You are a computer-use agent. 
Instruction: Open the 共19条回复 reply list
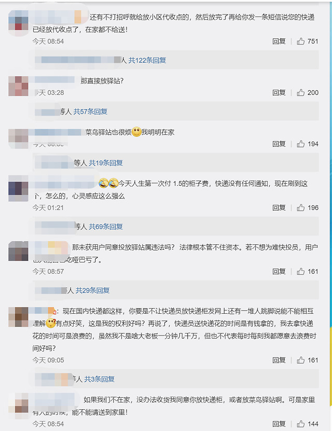(106, 163)
